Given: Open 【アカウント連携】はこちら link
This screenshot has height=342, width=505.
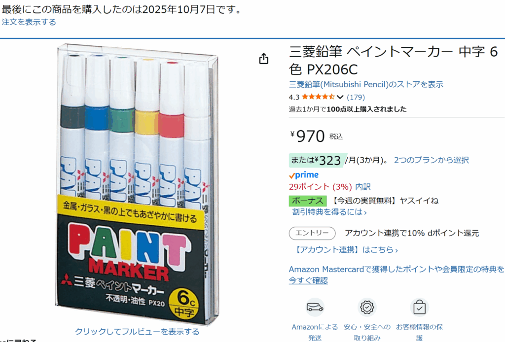Looking at the screenshot, I should (x=346, y=250).
